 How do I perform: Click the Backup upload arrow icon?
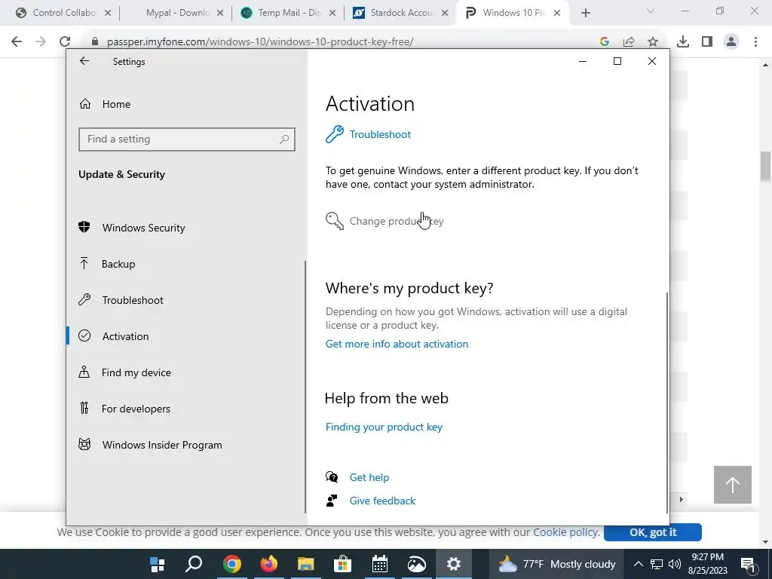tap(84, 263)
